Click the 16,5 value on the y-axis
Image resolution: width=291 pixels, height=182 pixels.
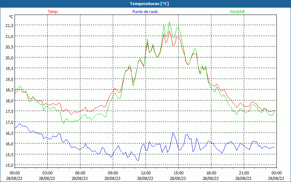pos(9,133)
